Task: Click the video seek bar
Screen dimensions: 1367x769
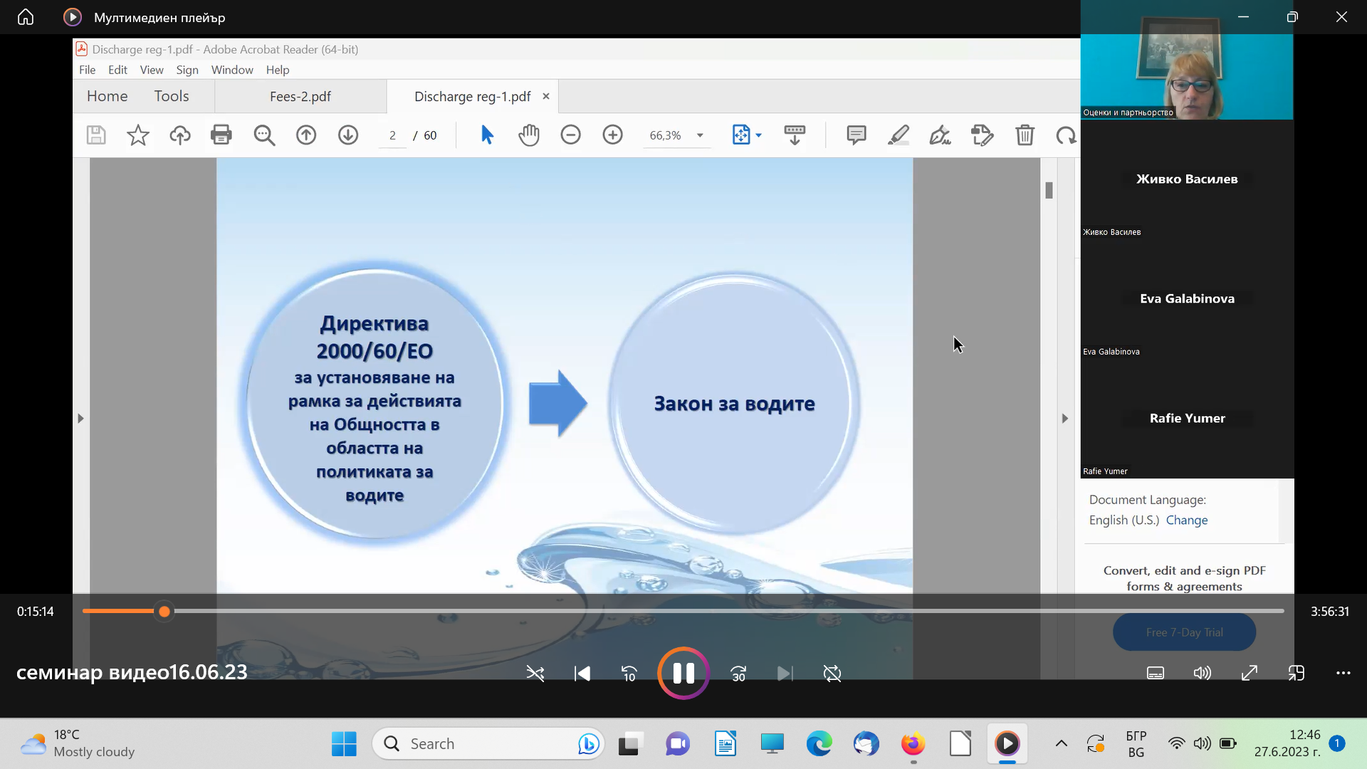Action: (683, 611)
